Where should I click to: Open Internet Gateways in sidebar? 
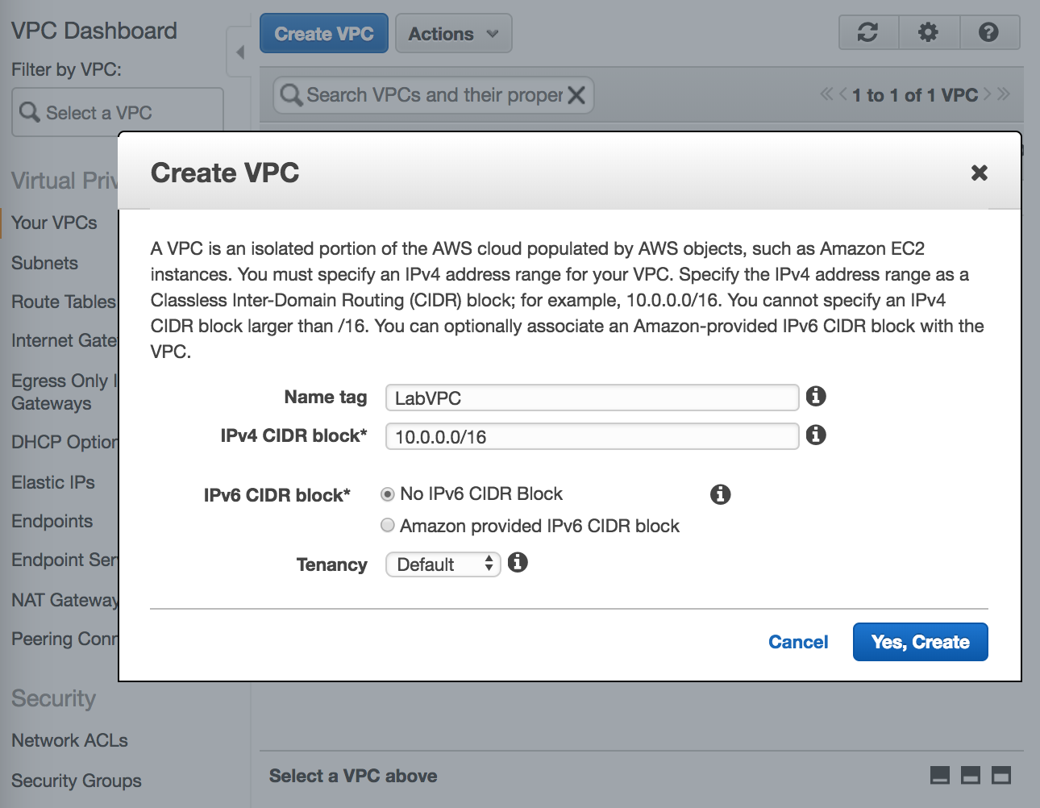(64, 340)
